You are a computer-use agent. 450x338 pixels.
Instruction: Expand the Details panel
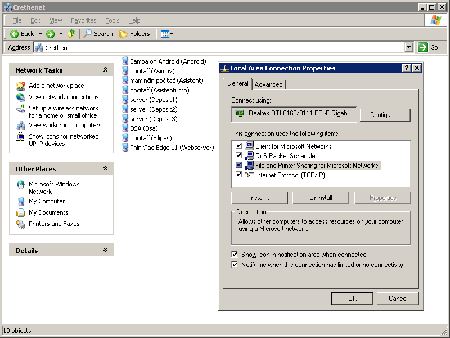pos(105,250)
